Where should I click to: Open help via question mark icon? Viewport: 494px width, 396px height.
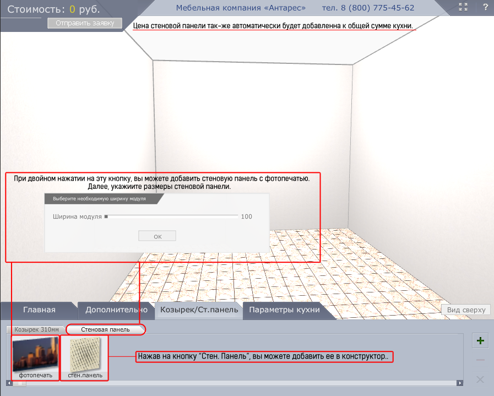pos(485,7)
